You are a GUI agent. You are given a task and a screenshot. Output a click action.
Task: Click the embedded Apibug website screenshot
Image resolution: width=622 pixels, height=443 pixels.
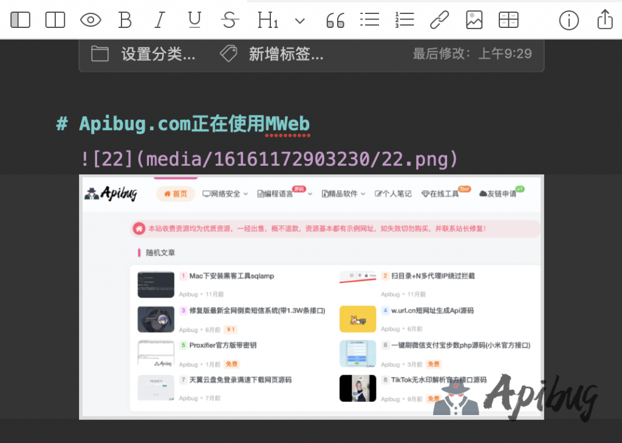point(311,297)
